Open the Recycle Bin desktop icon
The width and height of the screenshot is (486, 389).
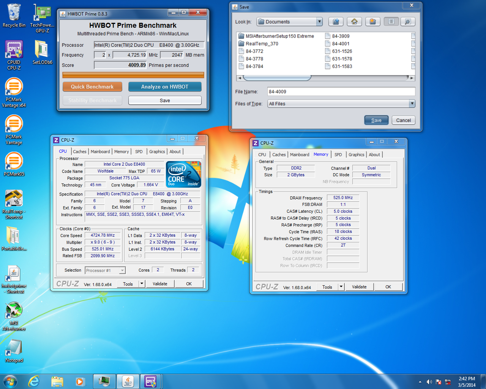14,16
